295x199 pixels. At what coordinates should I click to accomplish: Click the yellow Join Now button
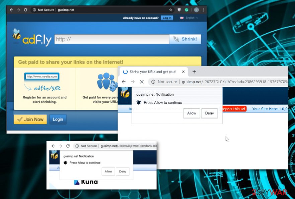(x=30, y=119)
